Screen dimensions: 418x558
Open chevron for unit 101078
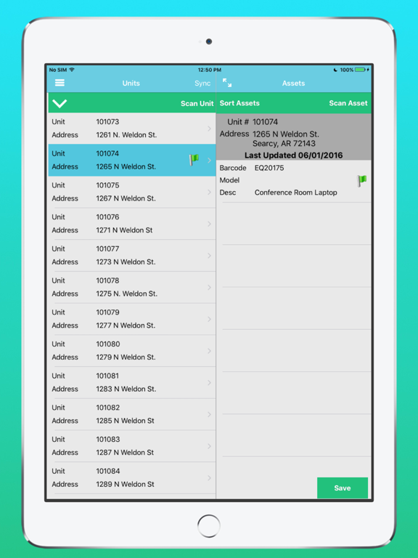point(209,287)
